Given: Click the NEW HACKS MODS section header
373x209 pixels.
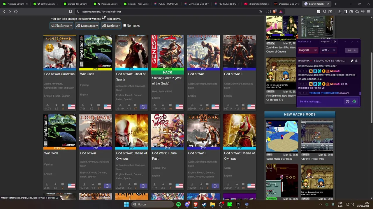Looking at the screenshot, I should click(x=300, y=114).
